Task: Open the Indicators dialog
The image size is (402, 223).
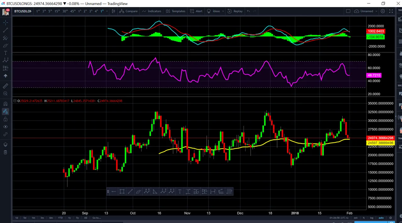Action: (152, 11)
